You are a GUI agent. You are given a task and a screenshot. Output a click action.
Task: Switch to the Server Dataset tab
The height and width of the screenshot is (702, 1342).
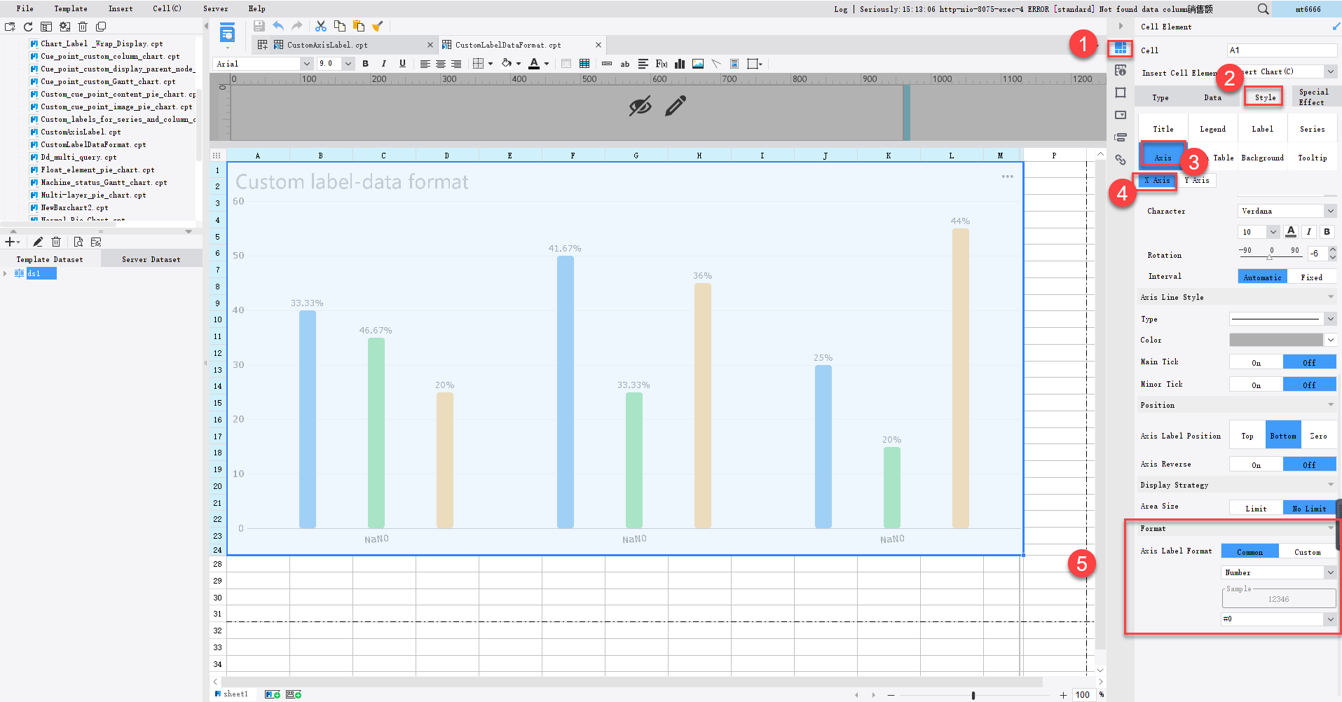[151, 259]
